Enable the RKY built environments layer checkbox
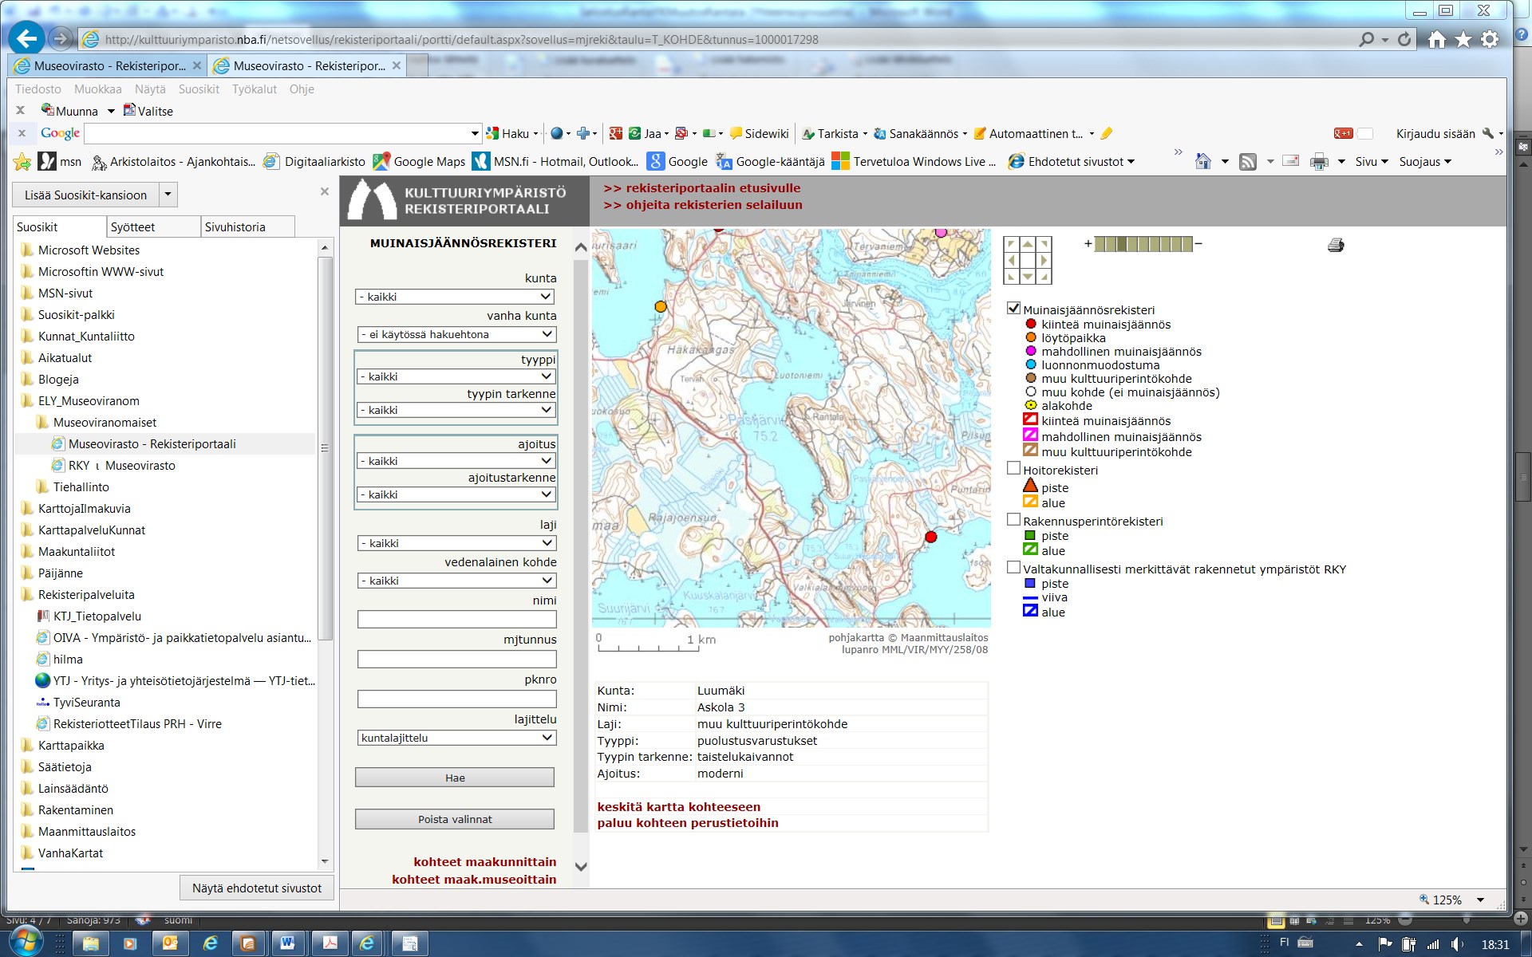1532x957 pixels. point(1013,568)
